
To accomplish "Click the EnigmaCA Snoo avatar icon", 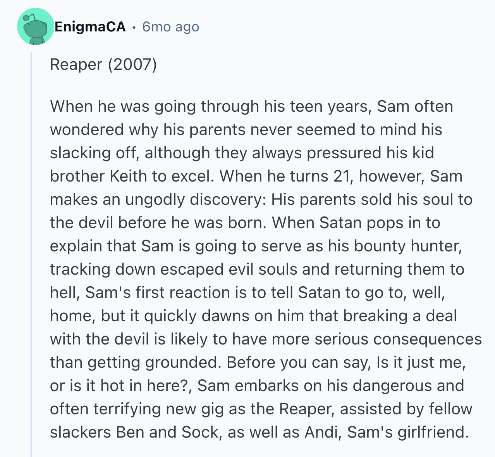I will pos(35,26).
